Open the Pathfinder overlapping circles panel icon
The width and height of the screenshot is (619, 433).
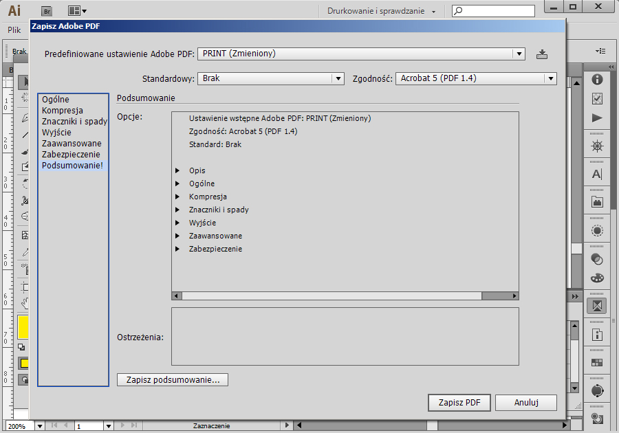click(x=597, y=259)
